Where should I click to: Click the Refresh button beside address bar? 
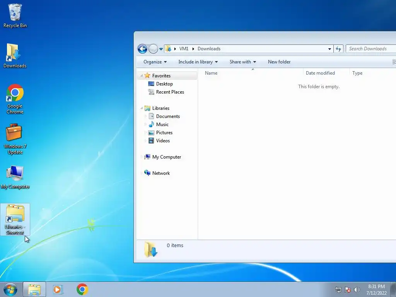[x=338, y=49]
